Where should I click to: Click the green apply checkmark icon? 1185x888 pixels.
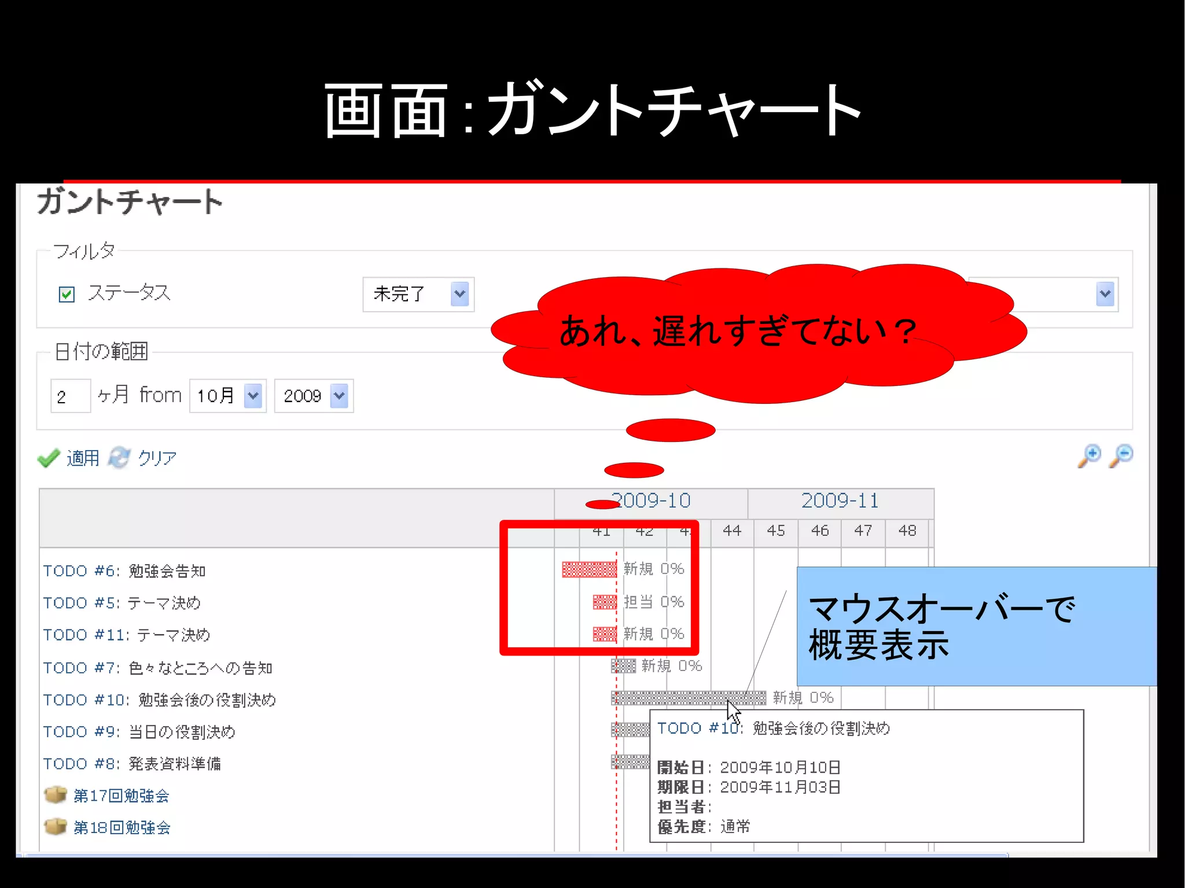click(49, 458)
